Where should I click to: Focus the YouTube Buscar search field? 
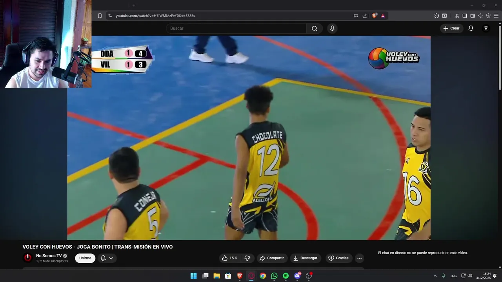(x=236, y=28)
